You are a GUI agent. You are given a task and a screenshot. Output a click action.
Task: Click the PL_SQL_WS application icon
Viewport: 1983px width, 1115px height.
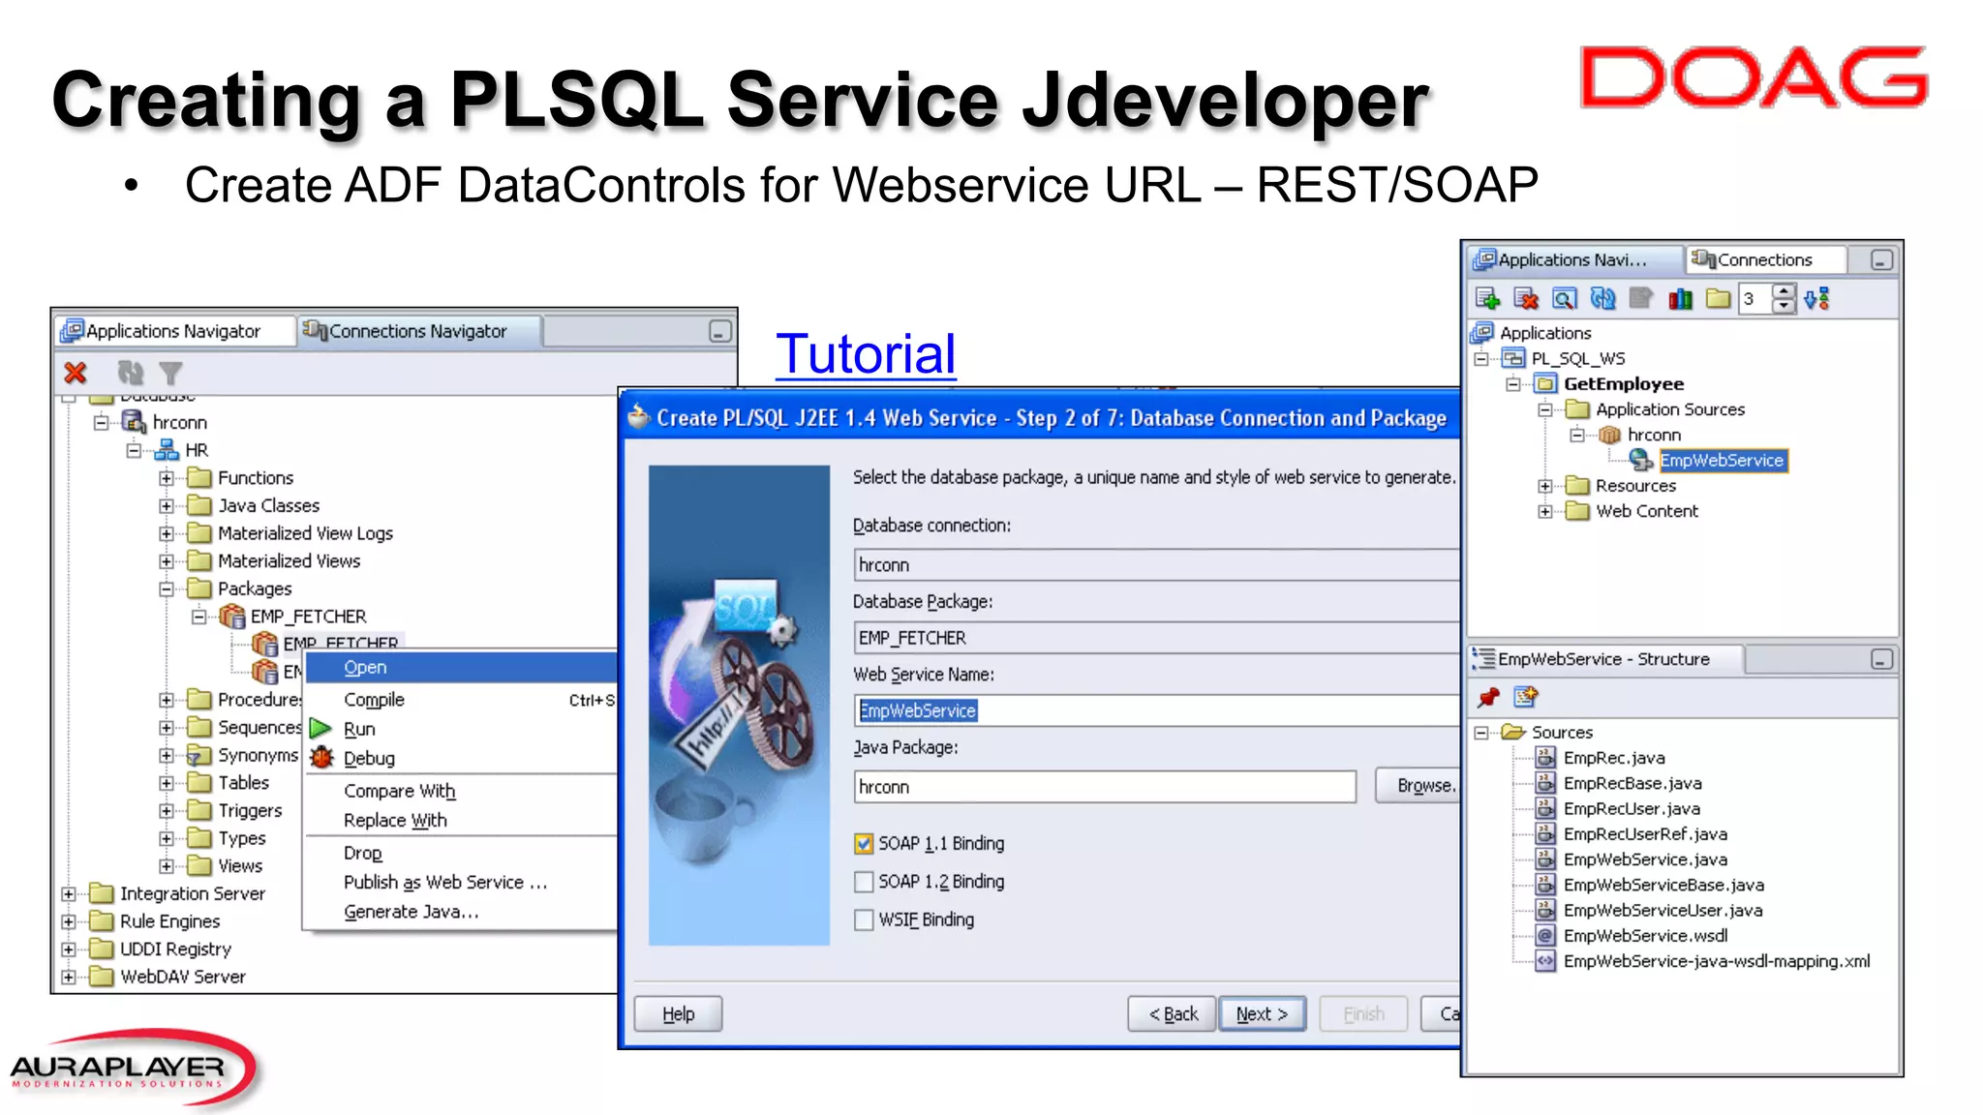(x=1513, y=359)
